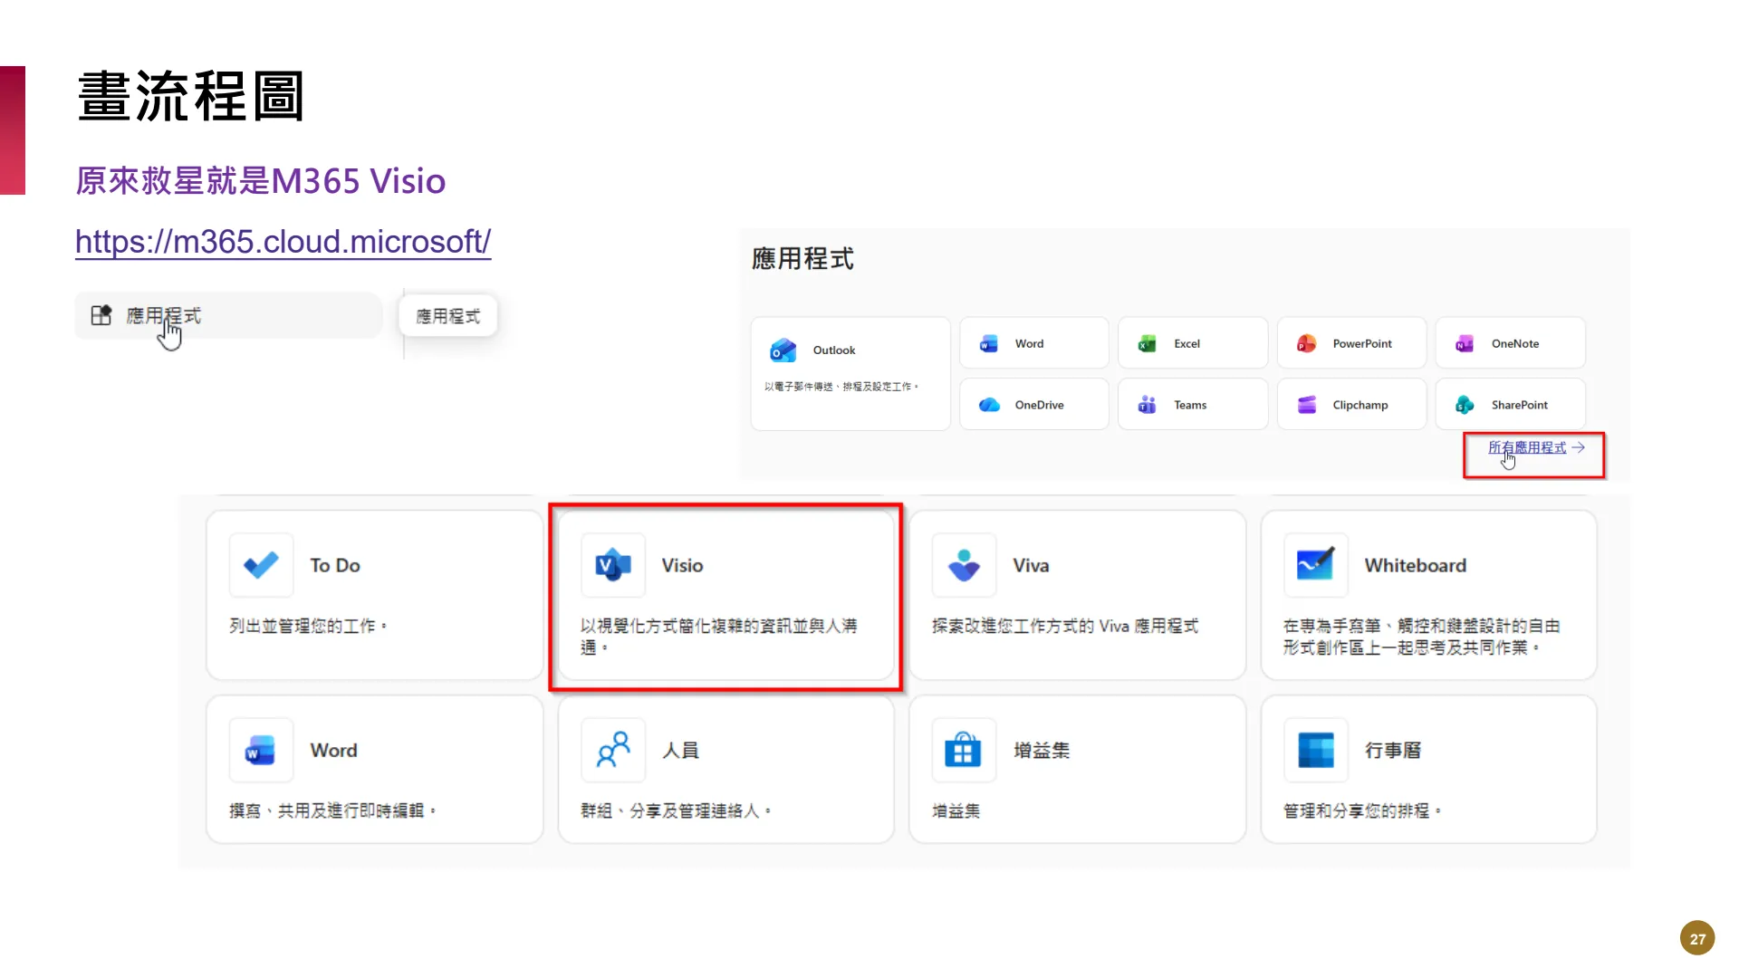This screenshot has width=1739, height=978.
Task: Click the Visio app icon
Action: pos(613,565)
